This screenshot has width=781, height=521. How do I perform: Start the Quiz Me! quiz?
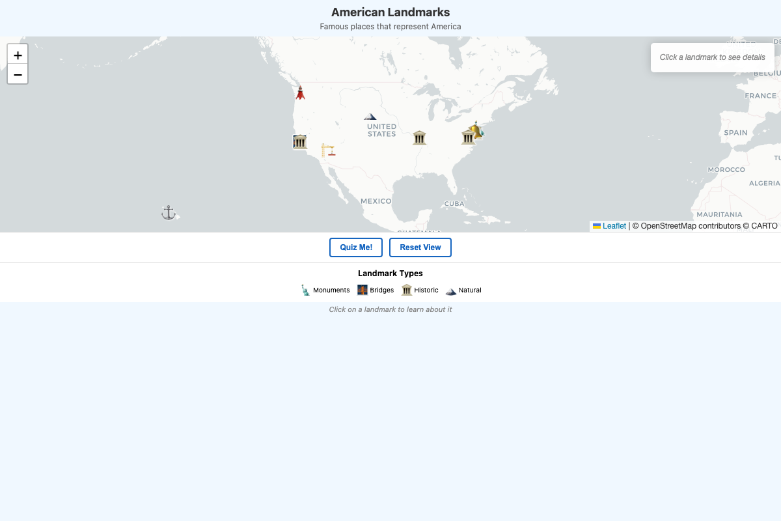(x=356, y=247)
